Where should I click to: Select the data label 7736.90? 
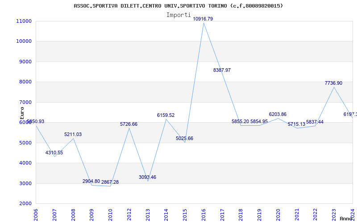click(333, 83)
